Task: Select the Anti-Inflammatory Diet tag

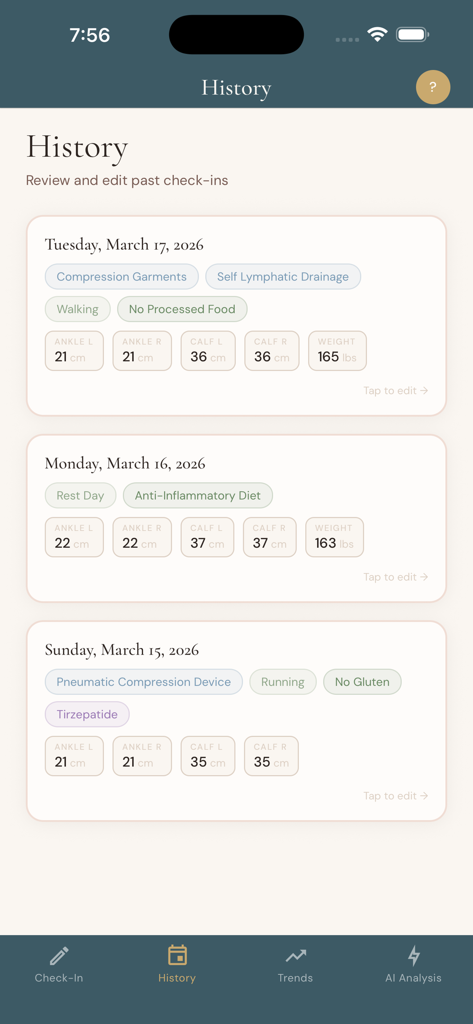Action: 197,495
